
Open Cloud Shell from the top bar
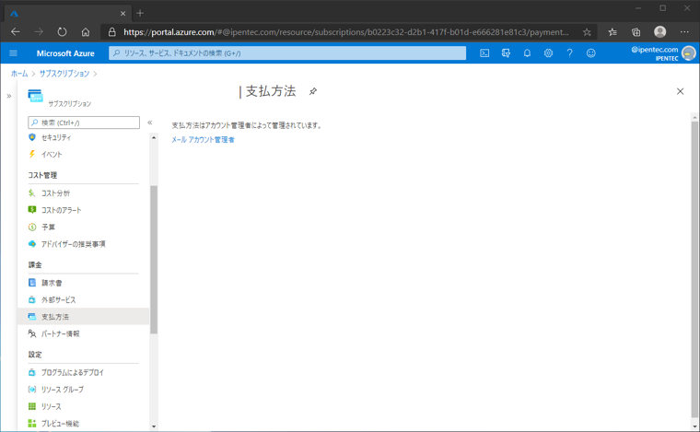[x=484, y=53]
